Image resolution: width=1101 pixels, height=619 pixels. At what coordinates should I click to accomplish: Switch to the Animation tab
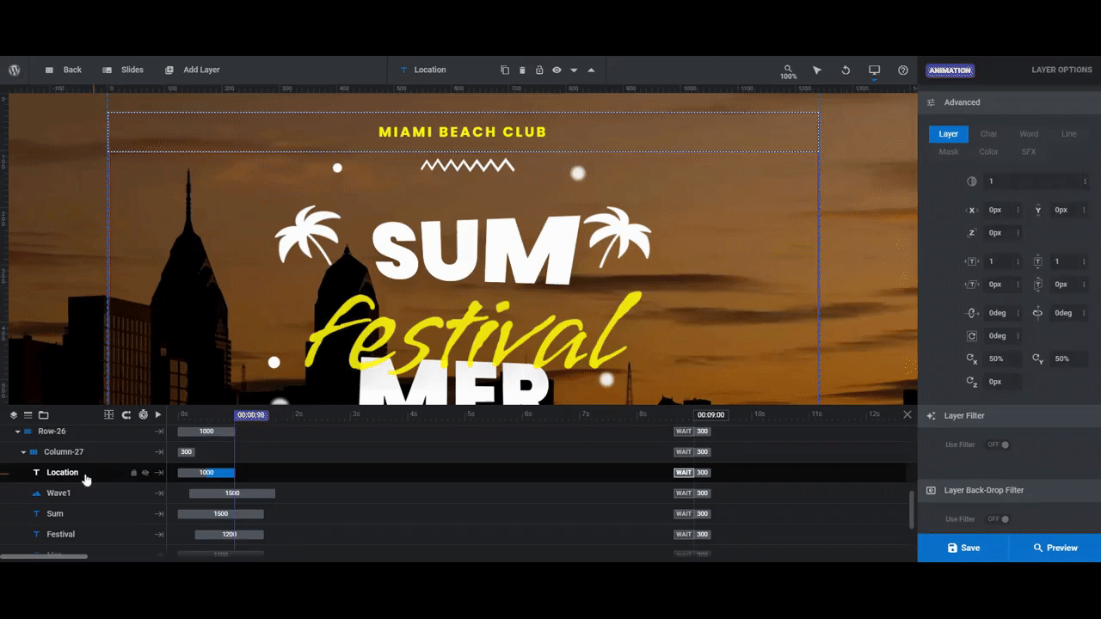[950, 70]
